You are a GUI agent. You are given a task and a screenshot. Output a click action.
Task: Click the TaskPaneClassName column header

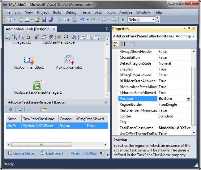pos(40,119)
